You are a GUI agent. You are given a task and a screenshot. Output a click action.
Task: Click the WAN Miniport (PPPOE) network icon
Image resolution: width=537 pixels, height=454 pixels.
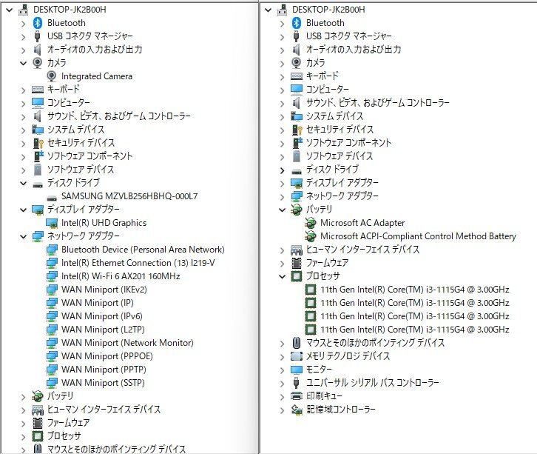pos(52,356)
